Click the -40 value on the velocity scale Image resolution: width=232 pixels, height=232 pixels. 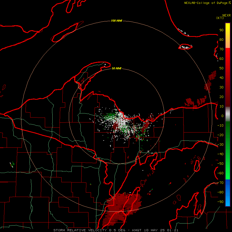220,154
